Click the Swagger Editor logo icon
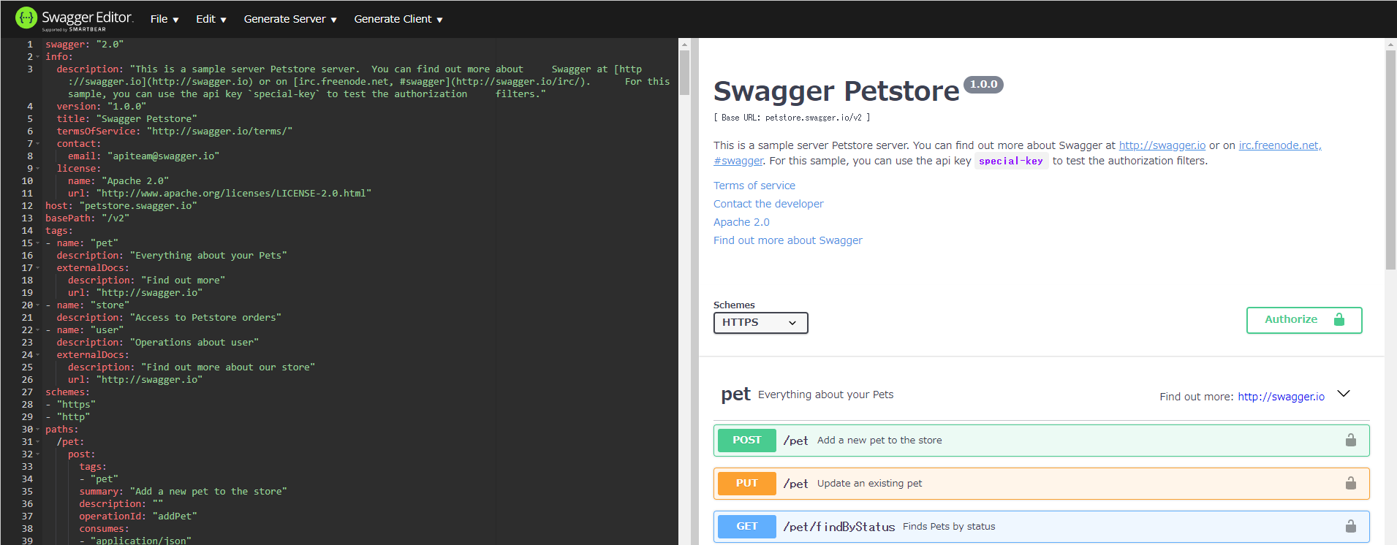 pyautogui.click(x=26, y=18)
